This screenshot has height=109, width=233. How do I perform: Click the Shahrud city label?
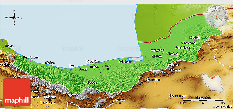click(x=175, y=70)
